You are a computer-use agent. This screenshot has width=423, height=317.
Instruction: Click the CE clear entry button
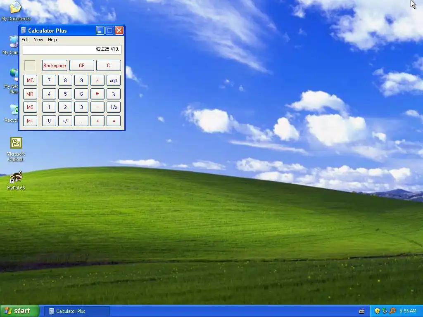[81, 66]
